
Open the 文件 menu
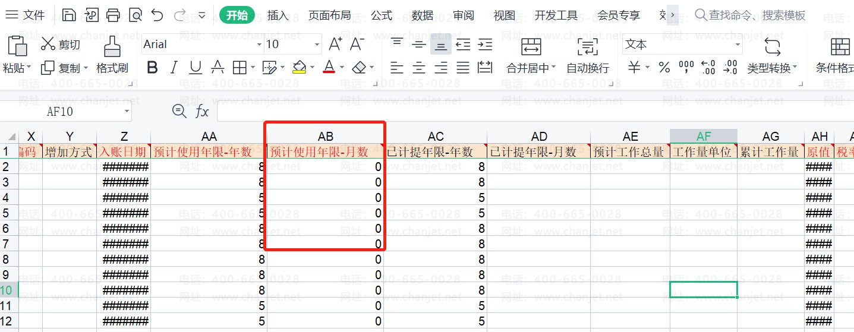(25, 15)
